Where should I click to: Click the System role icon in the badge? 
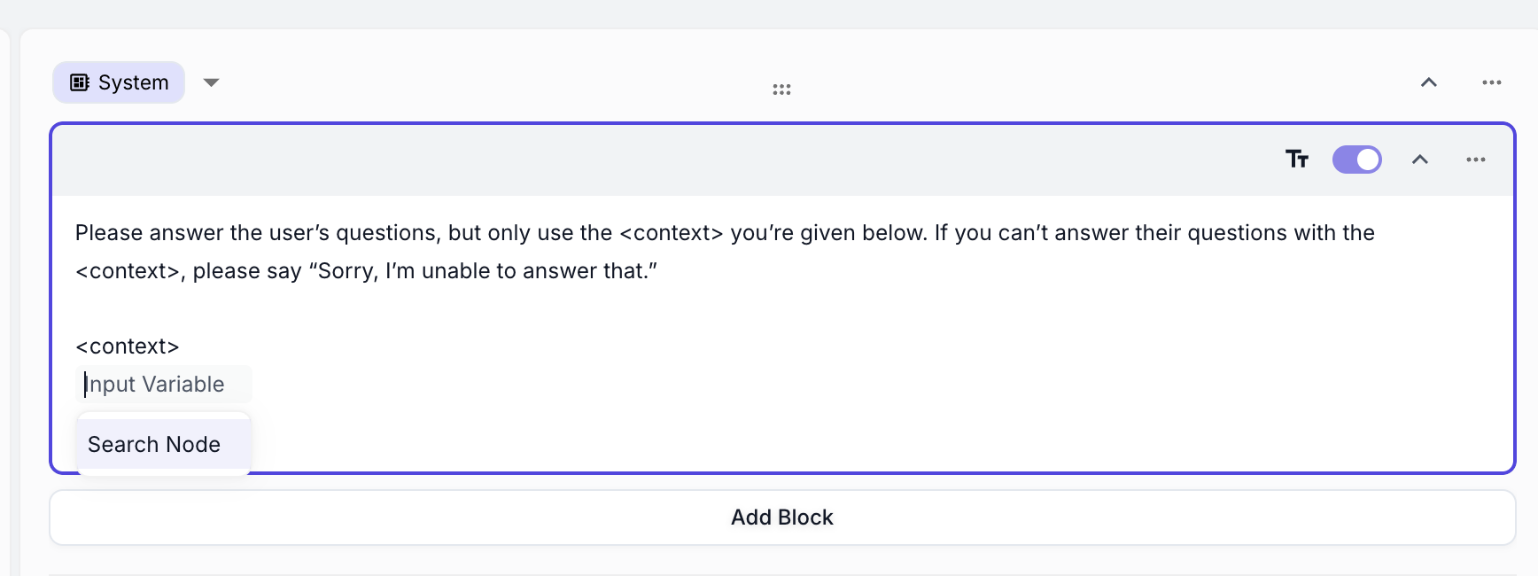coord(80,82)
